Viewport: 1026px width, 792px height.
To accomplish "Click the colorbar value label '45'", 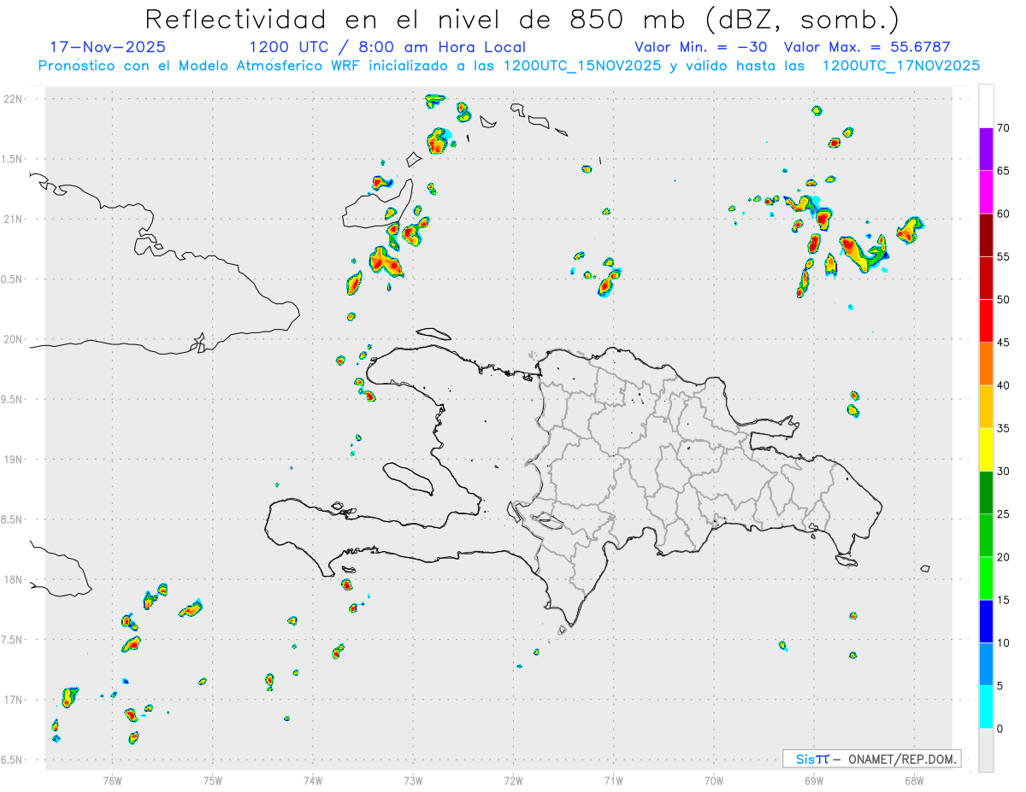I will pos(1004,343).
